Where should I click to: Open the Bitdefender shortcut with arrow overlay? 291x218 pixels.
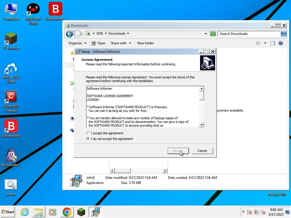tap(11, 128)
